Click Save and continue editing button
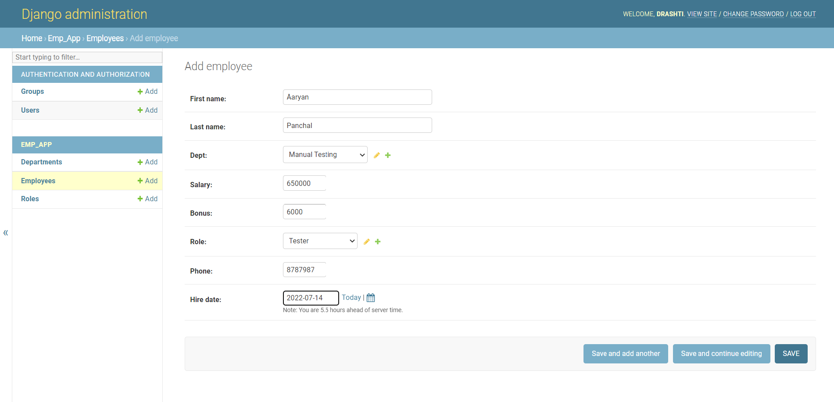The height and width of the screenshot is (402, 834). 722,354
